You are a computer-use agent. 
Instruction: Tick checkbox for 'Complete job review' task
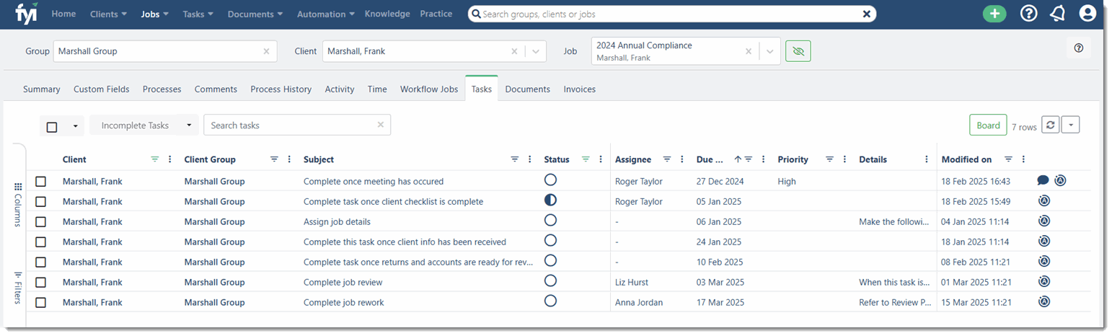coord(41,283)
